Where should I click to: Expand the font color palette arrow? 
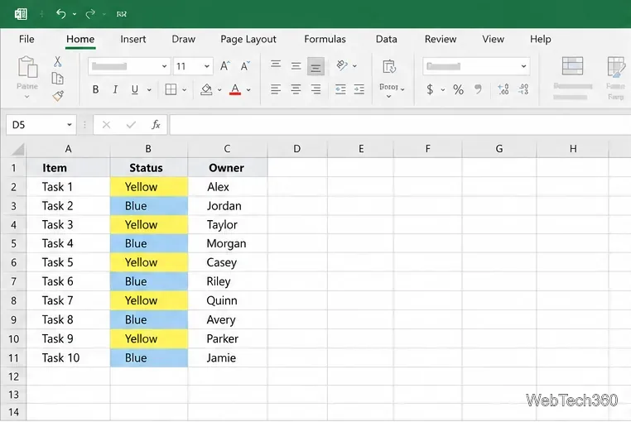(x=248, y=89)
